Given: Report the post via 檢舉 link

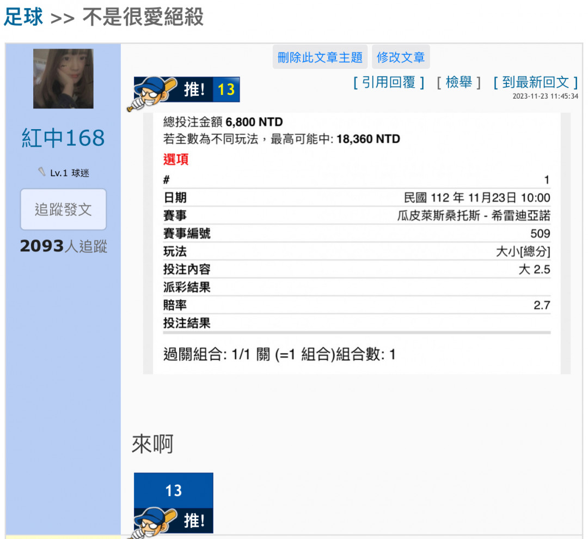Looking at the screenshot, I should click(x=458, y=82).
